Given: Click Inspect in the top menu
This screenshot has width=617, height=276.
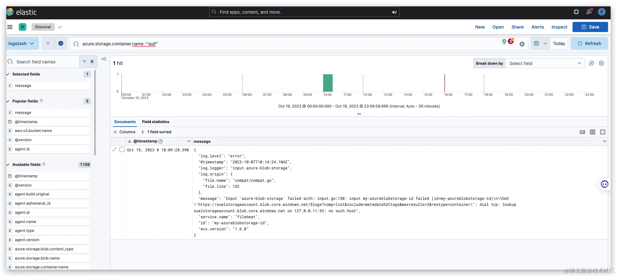Looking at the screenshot, I should tap(559, 27).
